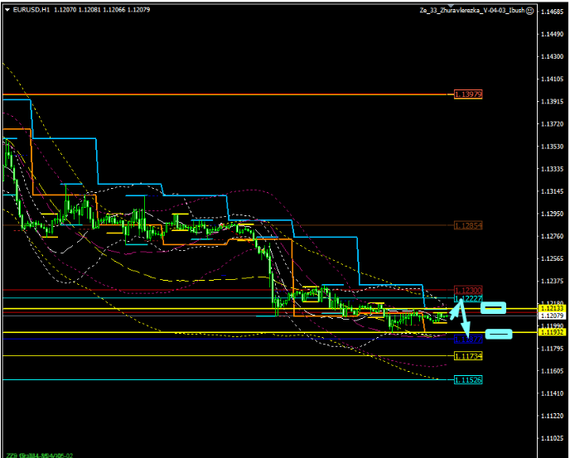Select the lower cyan rounded rectangle marker
570x458 pixels.
(x=498, y=334)
